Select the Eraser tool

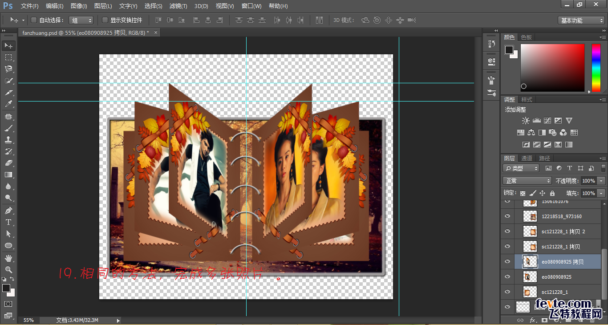(x=8, y=163)
